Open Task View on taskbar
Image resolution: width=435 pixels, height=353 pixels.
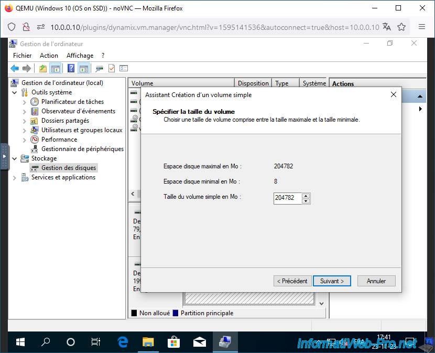96,342
